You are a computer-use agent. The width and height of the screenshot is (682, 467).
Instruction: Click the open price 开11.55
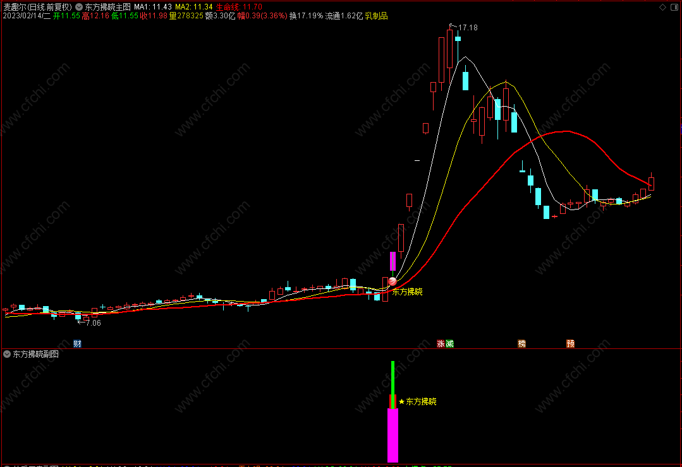[x=66, y=16]
